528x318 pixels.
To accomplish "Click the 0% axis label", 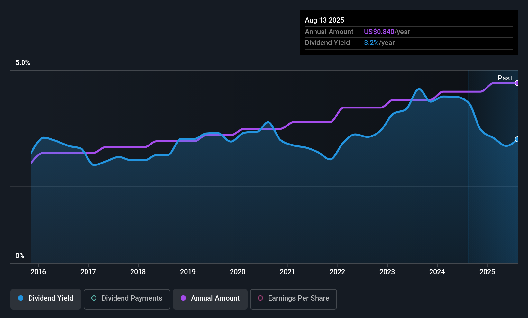I will click(20, 256).
